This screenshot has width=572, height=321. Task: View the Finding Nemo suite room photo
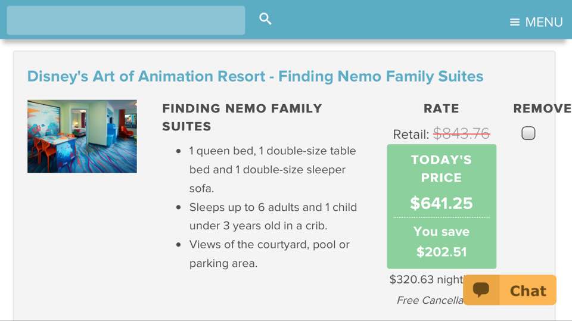tap(82, 136)
